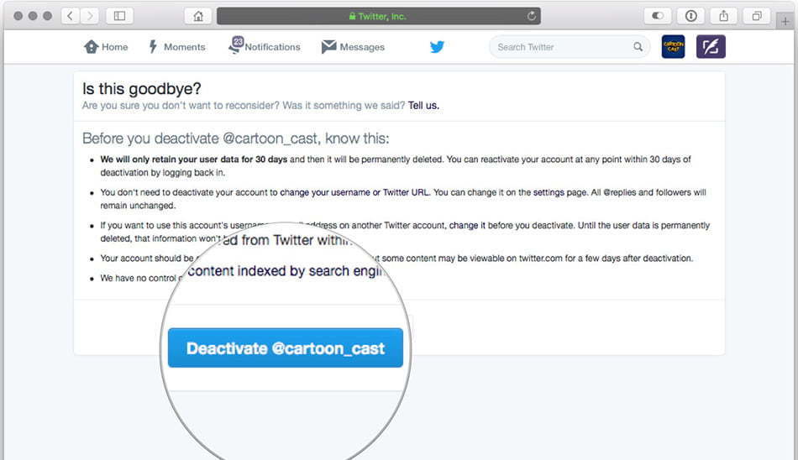Open the Moments tab

(176, 47)
